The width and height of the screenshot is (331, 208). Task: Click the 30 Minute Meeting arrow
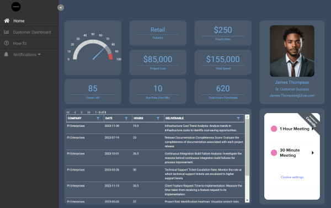coord(313,153)
